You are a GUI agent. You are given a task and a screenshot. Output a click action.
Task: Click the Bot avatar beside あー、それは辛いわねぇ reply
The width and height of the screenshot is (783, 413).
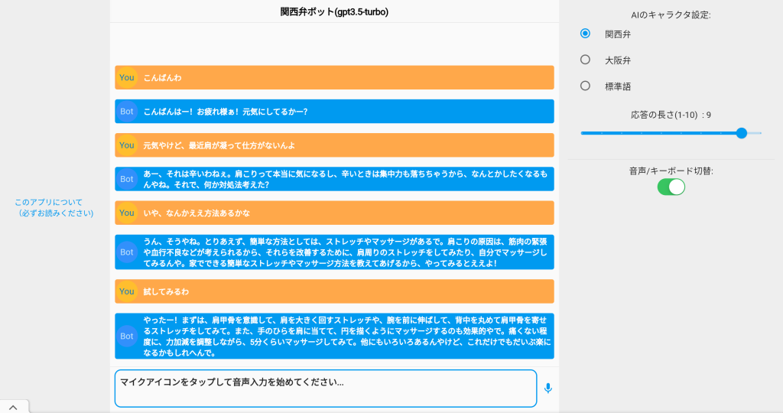point(127,179)
